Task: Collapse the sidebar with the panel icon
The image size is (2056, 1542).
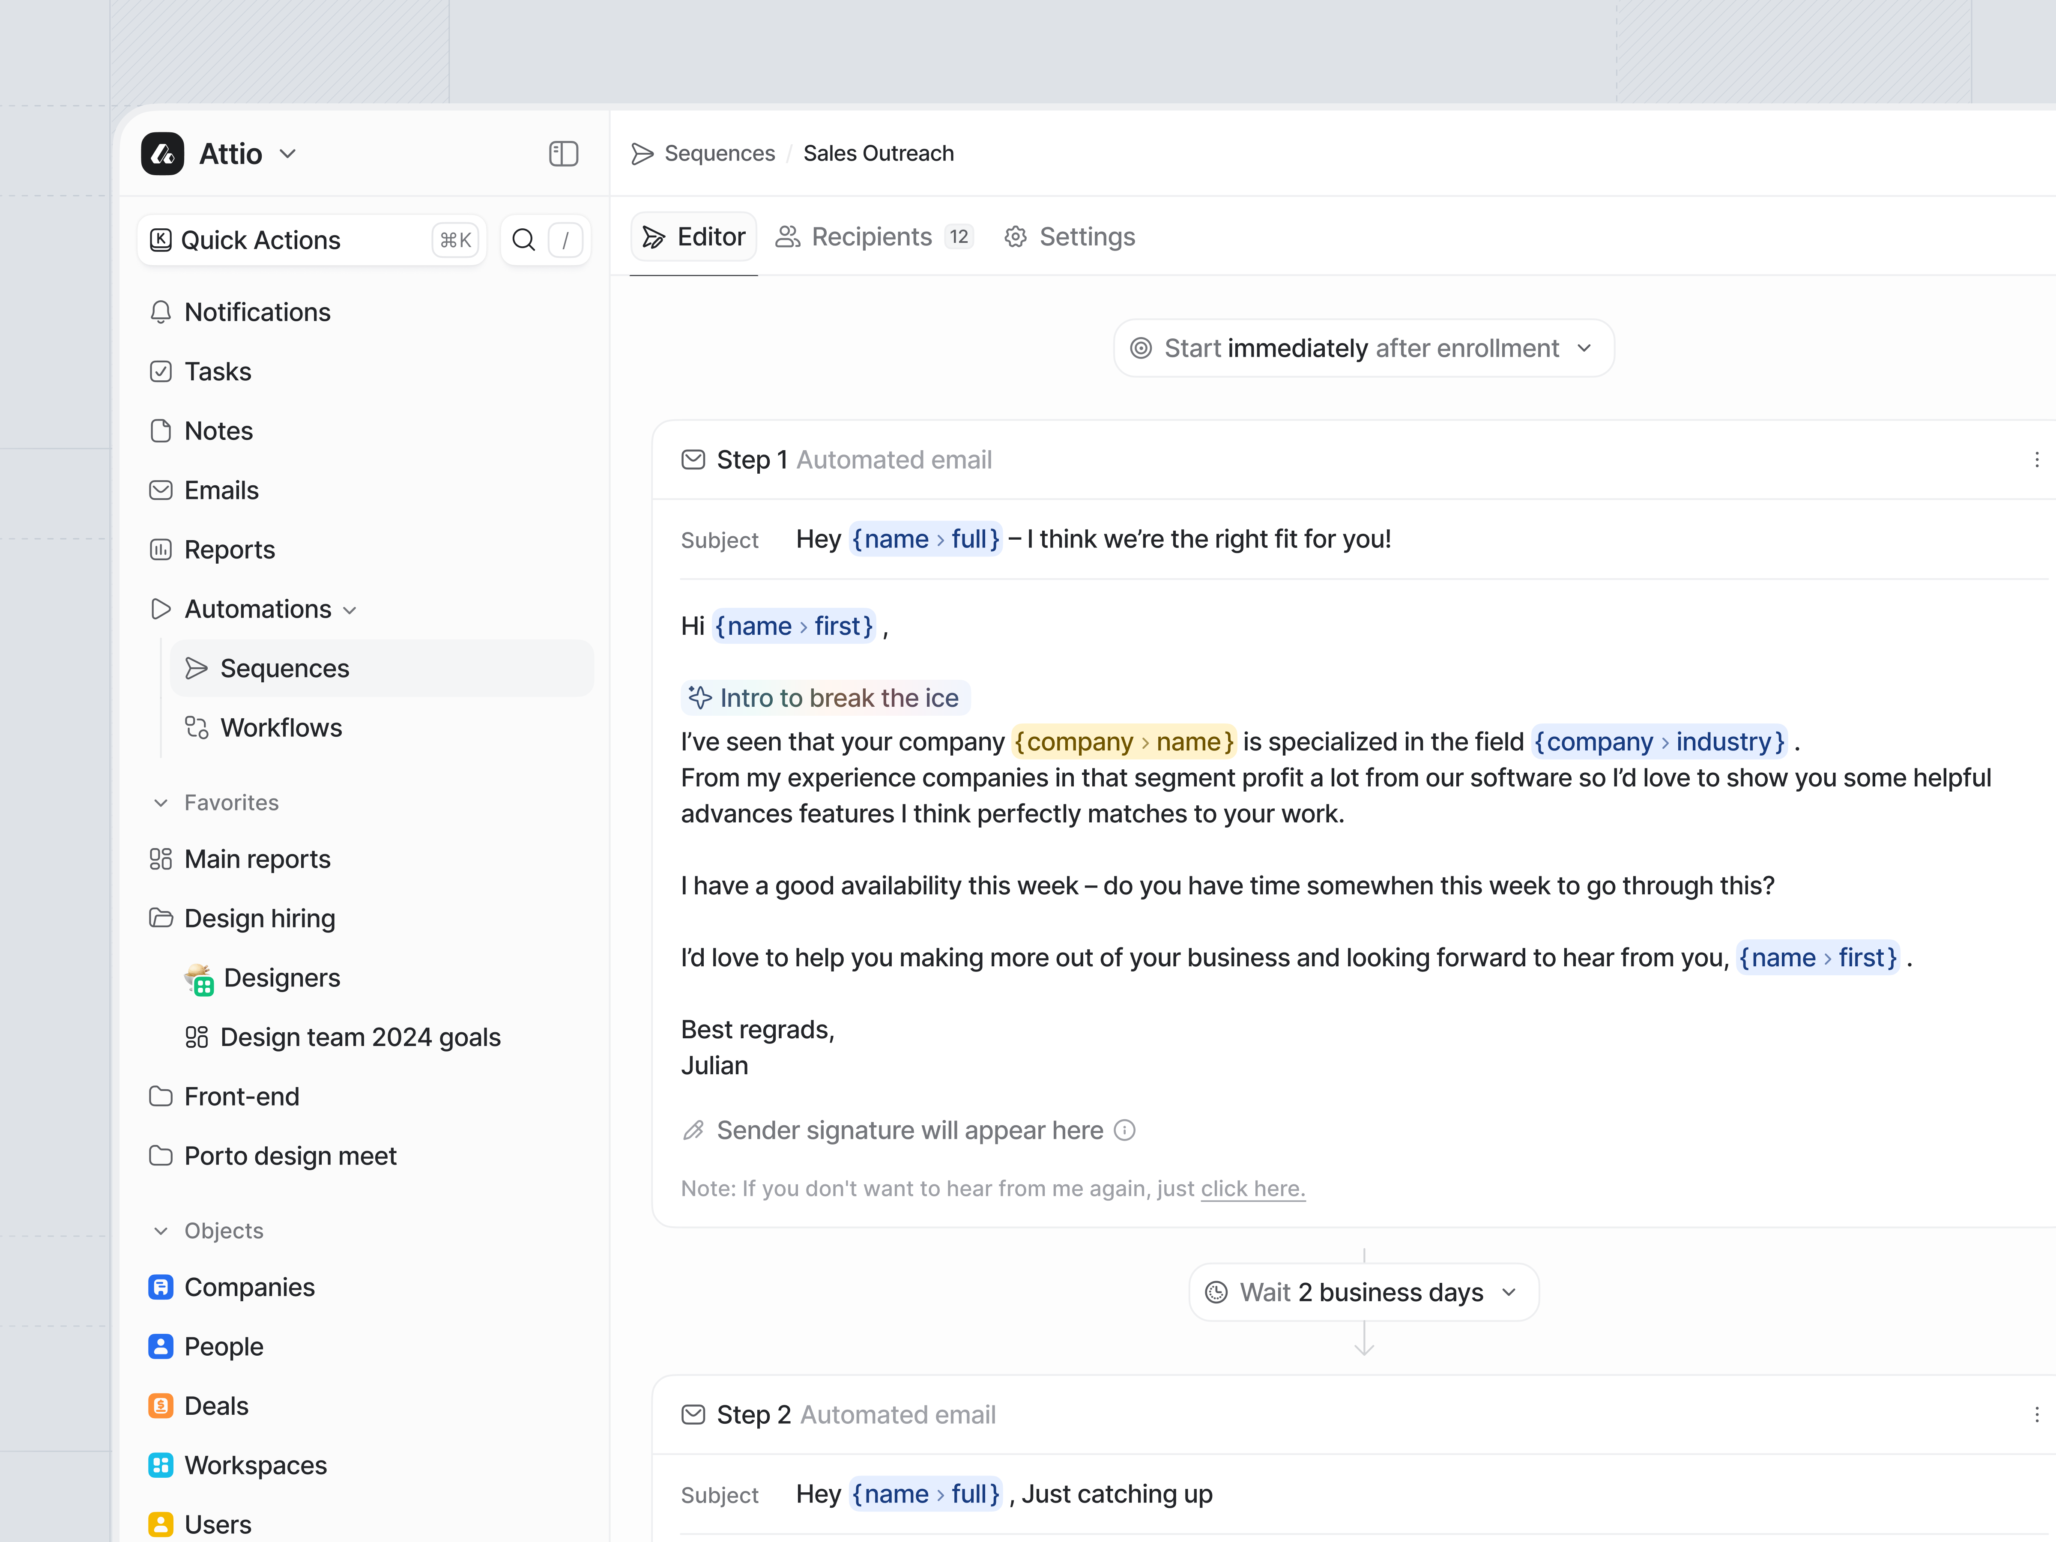Action: click(563, 153)
